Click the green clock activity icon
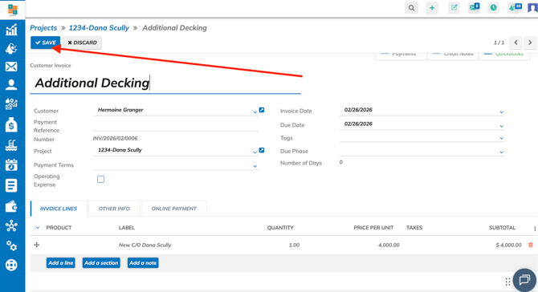This screenshot has width=538, height=292. tap(493, 7)
